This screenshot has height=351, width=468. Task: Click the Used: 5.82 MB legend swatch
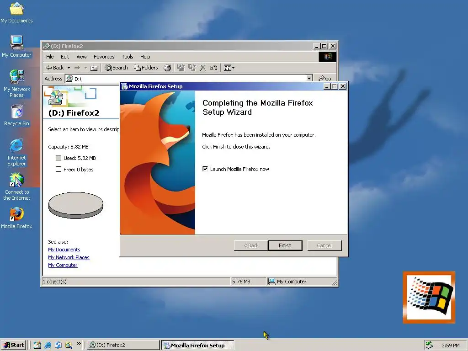pyautogui.click(x=58, y=158)
